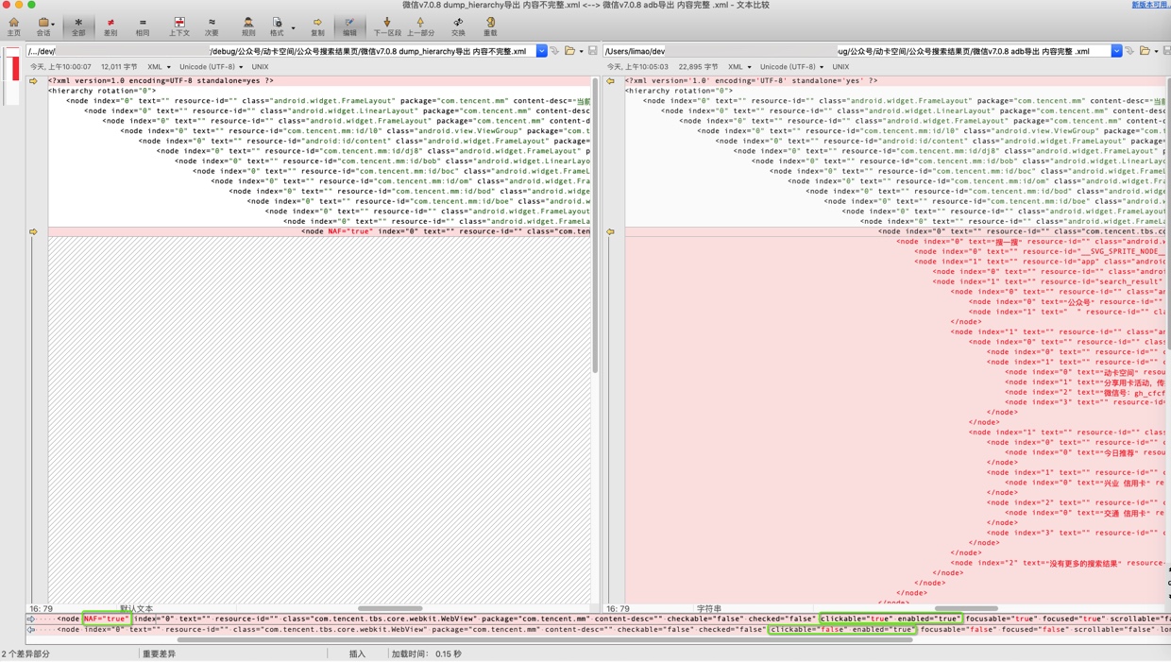The image size is (1171, 662).
Task: Expand right pane open-folder dropdown arrow
Action: [1156, 52]
